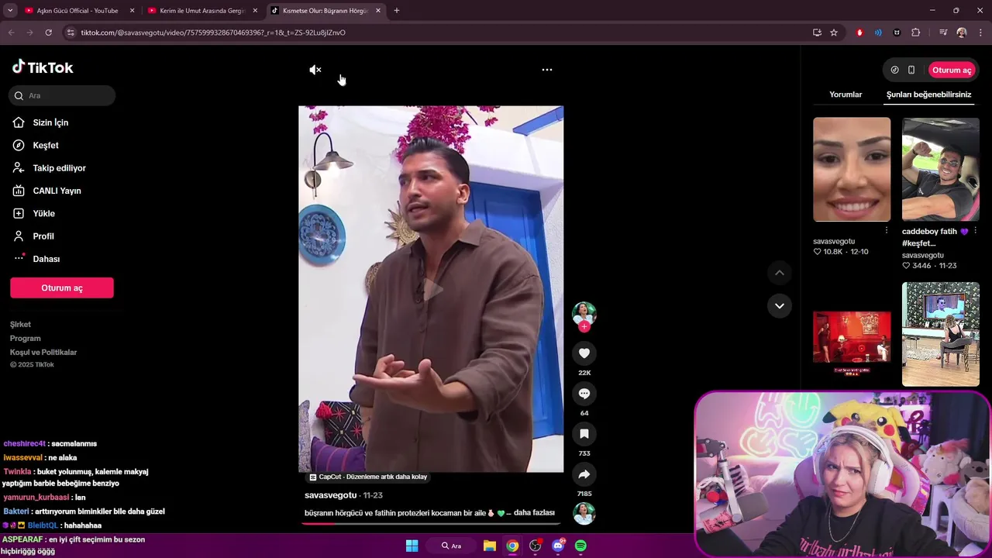Open comments bubble showing 64
The height and width of the screenshot is (558, 992).
(x=584, y=394)
